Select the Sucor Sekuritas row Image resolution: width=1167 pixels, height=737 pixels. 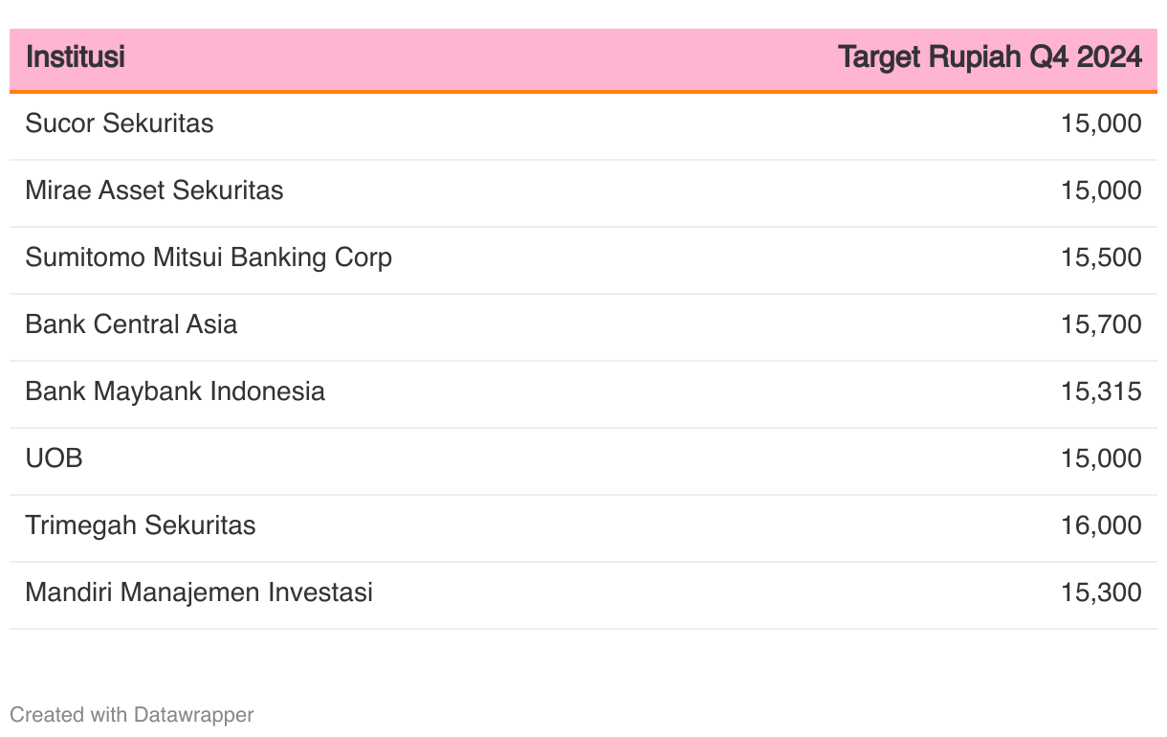583,126
